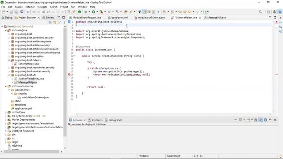
Task: Collapse the jsonSchemas folder node
Action: click(x=9, y=90)
